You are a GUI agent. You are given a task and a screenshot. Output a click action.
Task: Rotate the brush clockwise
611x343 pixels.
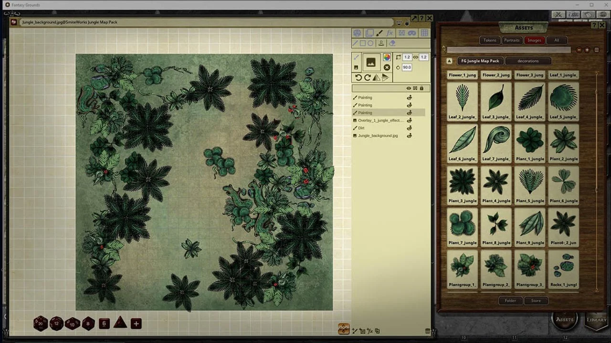(367, 78)
